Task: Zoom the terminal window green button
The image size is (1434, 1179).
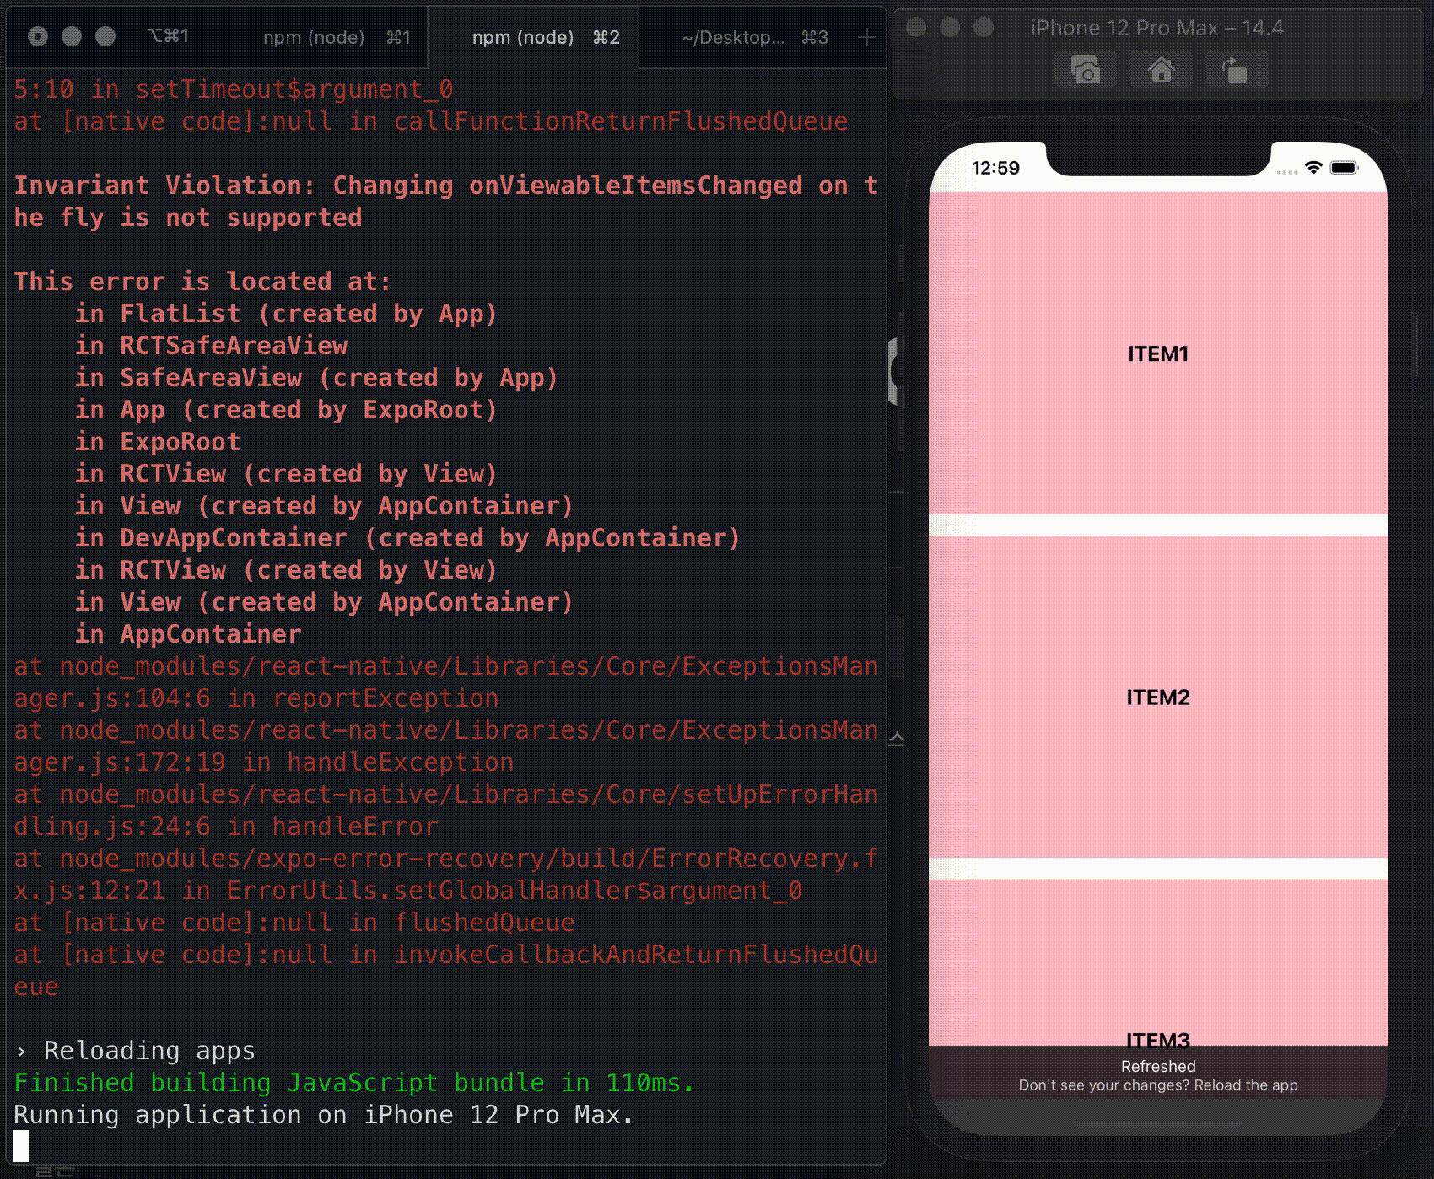Action: click(x=105, y=36)
